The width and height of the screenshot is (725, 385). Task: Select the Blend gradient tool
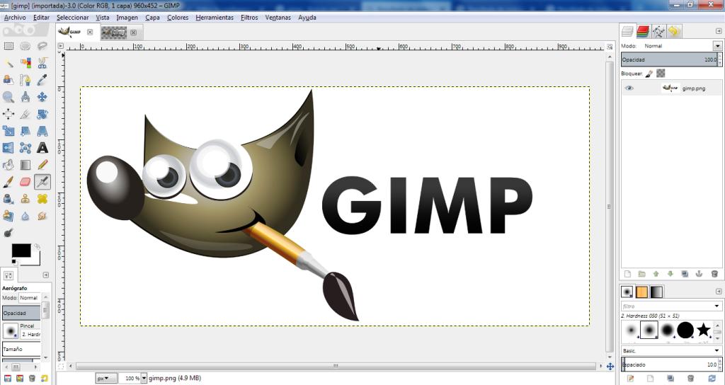[x=25, y=164]
